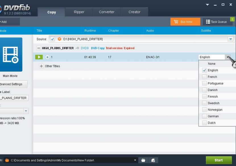Check the Portuguese subtitle checkbox

pos(204,83)
